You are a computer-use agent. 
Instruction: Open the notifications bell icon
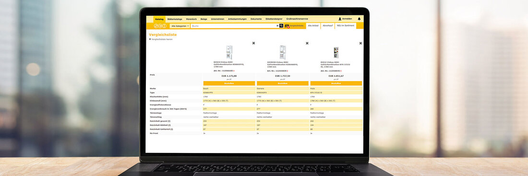point(359,19)
